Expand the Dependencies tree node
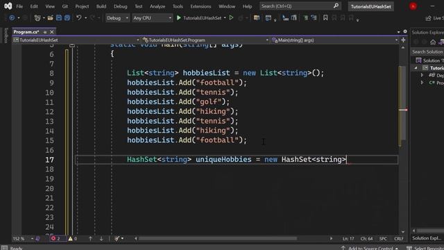The width and height of the screenshot is (444, 250). (x=422, y=76)
